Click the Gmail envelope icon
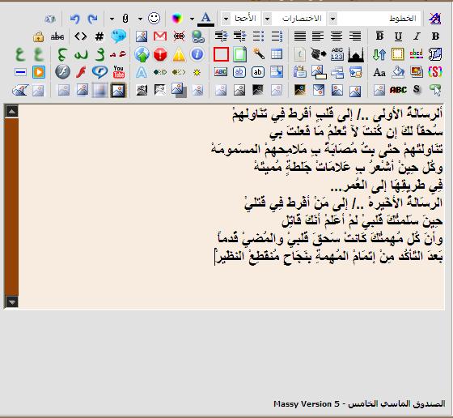453x418 pixels. coord(160,36)
